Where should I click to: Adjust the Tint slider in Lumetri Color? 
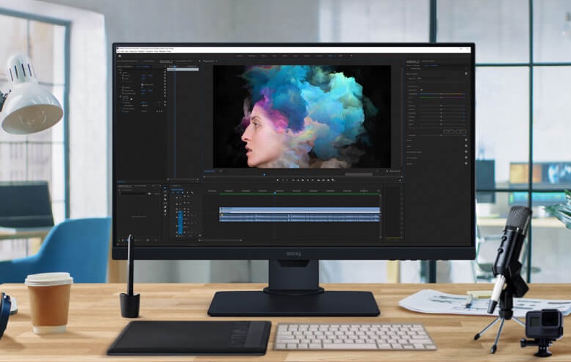pos(442,98)
